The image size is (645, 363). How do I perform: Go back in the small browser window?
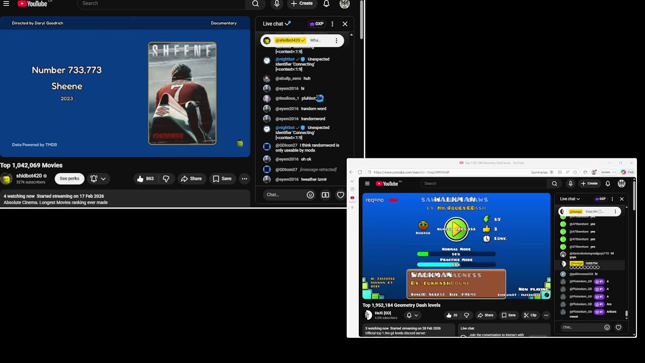tap(352, 172)
